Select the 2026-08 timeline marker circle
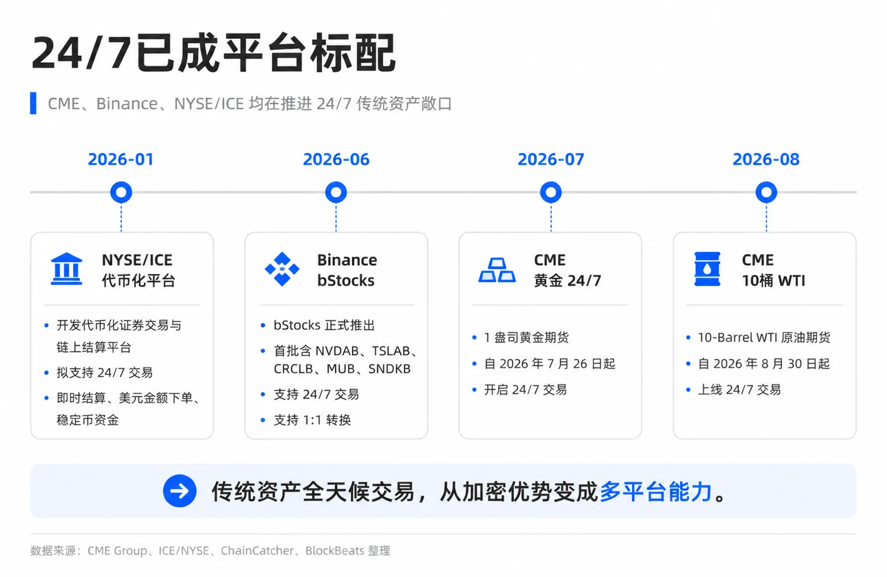Image resolution: width=887 pixels, height=577 pixels. (x=766, y=192)
